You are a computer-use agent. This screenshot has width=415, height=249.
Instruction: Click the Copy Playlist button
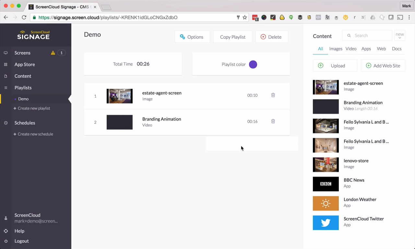coord(233,37)
